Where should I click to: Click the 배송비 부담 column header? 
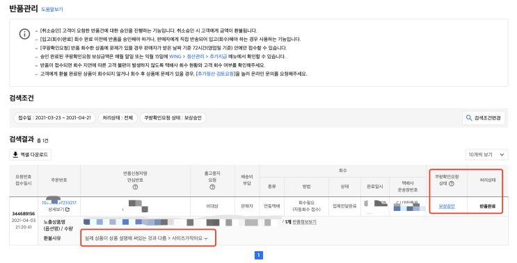point(247,180)
